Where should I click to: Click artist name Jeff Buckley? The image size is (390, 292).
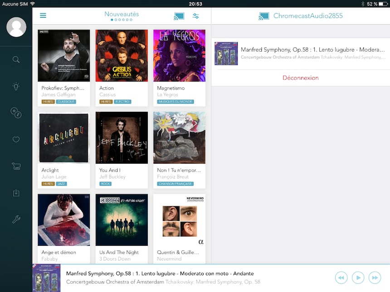(x=112, y=177)
